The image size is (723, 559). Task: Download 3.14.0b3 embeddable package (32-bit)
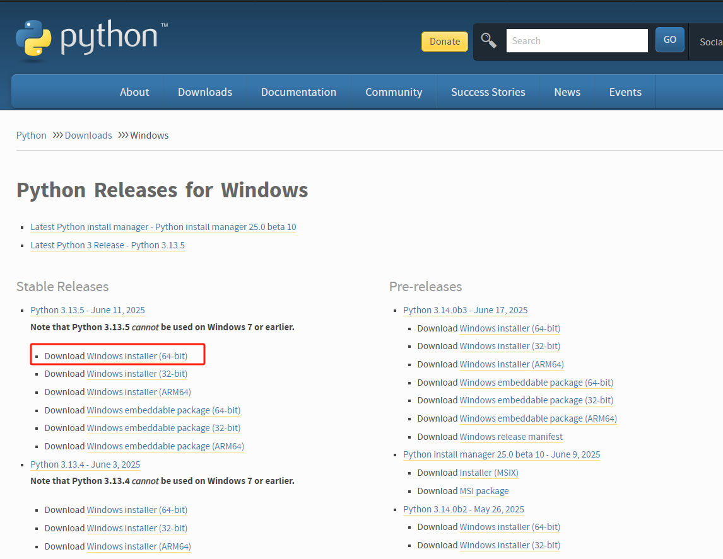click(537, 401)
